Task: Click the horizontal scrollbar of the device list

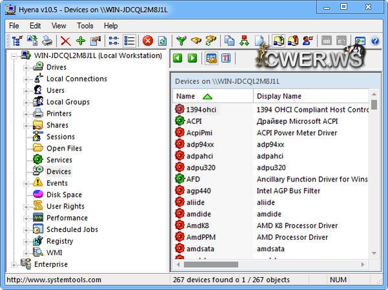Action: point(272,264)
